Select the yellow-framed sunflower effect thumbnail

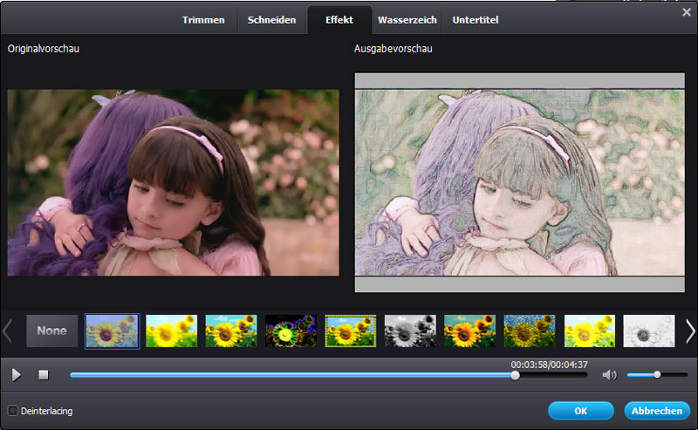351,331
